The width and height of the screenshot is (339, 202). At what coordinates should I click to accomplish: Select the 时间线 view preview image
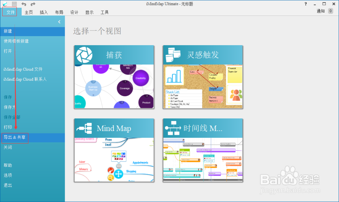click(x=203, y=160)
